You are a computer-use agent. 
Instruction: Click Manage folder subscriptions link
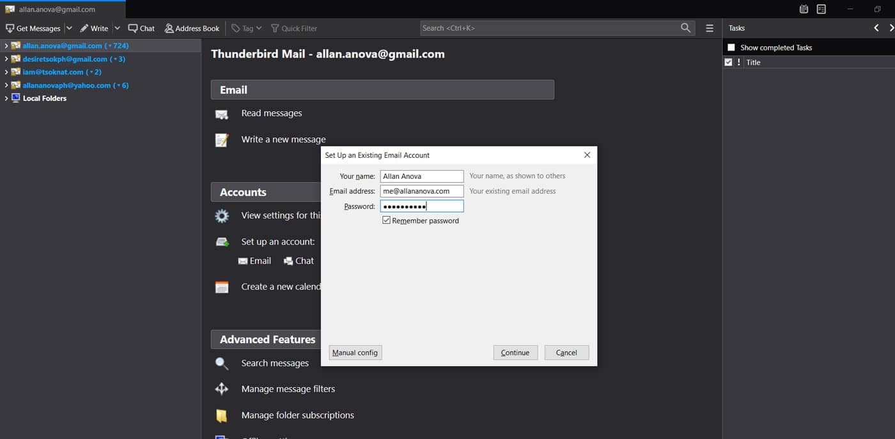point(298,415)
